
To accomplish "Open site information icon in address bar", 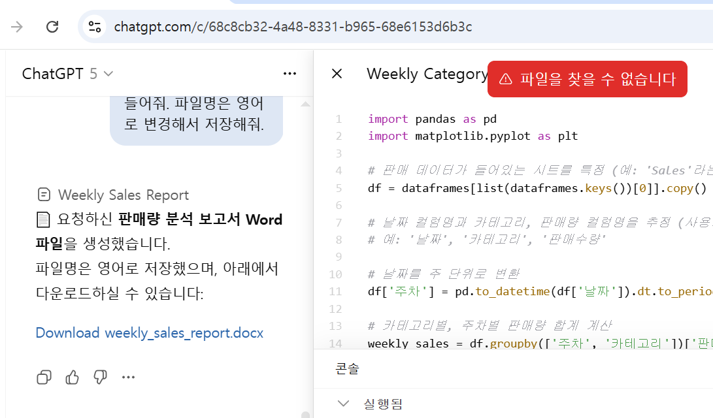I will (x=95, y=27).
